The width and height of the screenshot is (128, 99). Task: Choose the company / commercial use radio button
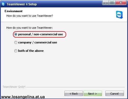[x=16, y=42]
